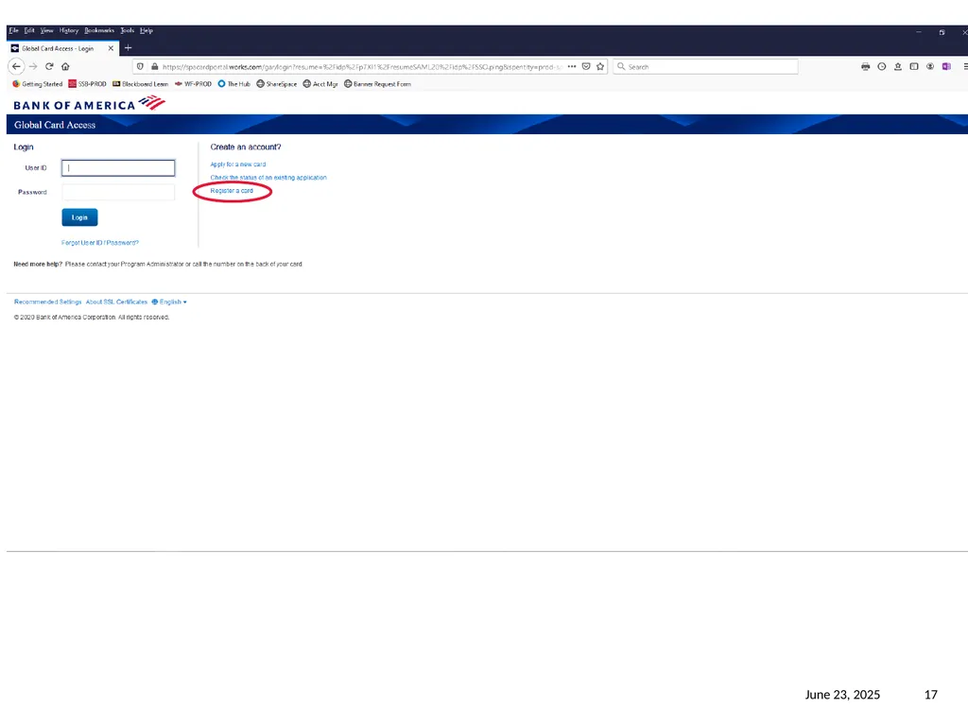Open the Tools menu
This screenshot has height=726, width=968.
(x=128, y=30)
